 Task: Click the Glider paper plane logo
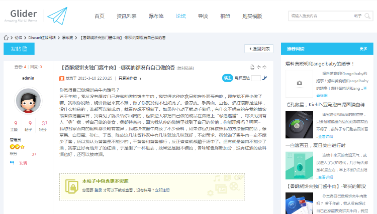click(57, 16)
